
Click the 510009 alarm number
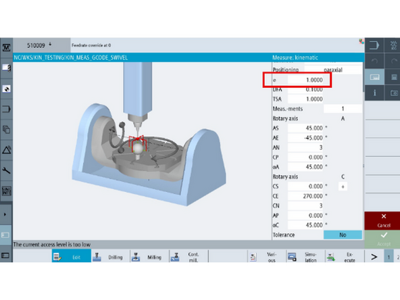(x=36, y=45)
